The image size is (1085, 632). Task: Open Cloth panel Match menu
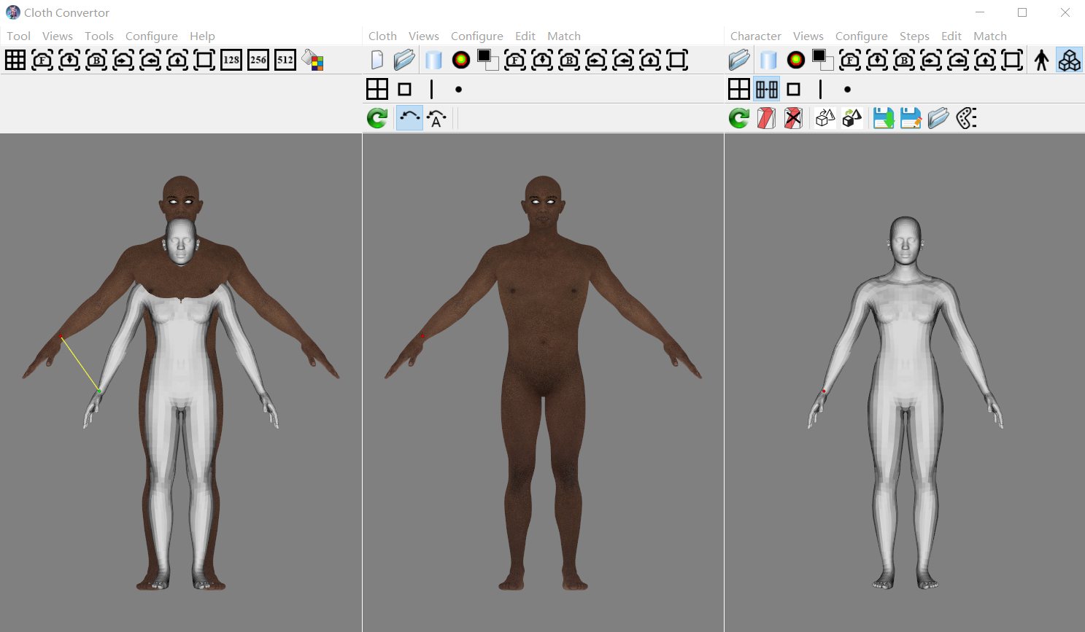564,36
